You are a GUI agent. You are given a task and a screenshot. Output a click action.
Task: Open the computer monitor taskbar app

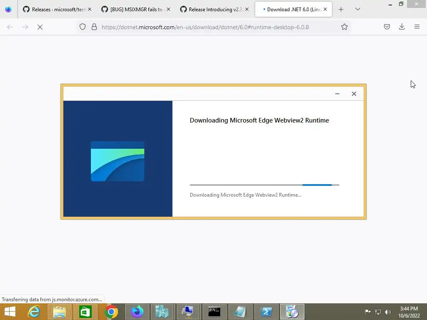(188, 312)
